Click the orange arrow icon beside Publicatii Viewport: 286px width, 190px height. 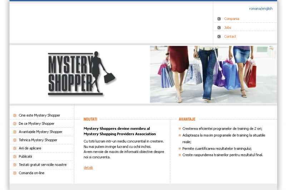[15, 156]
